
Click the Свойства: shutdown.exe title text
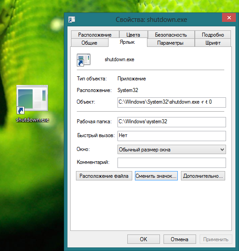tap(151, 20)
